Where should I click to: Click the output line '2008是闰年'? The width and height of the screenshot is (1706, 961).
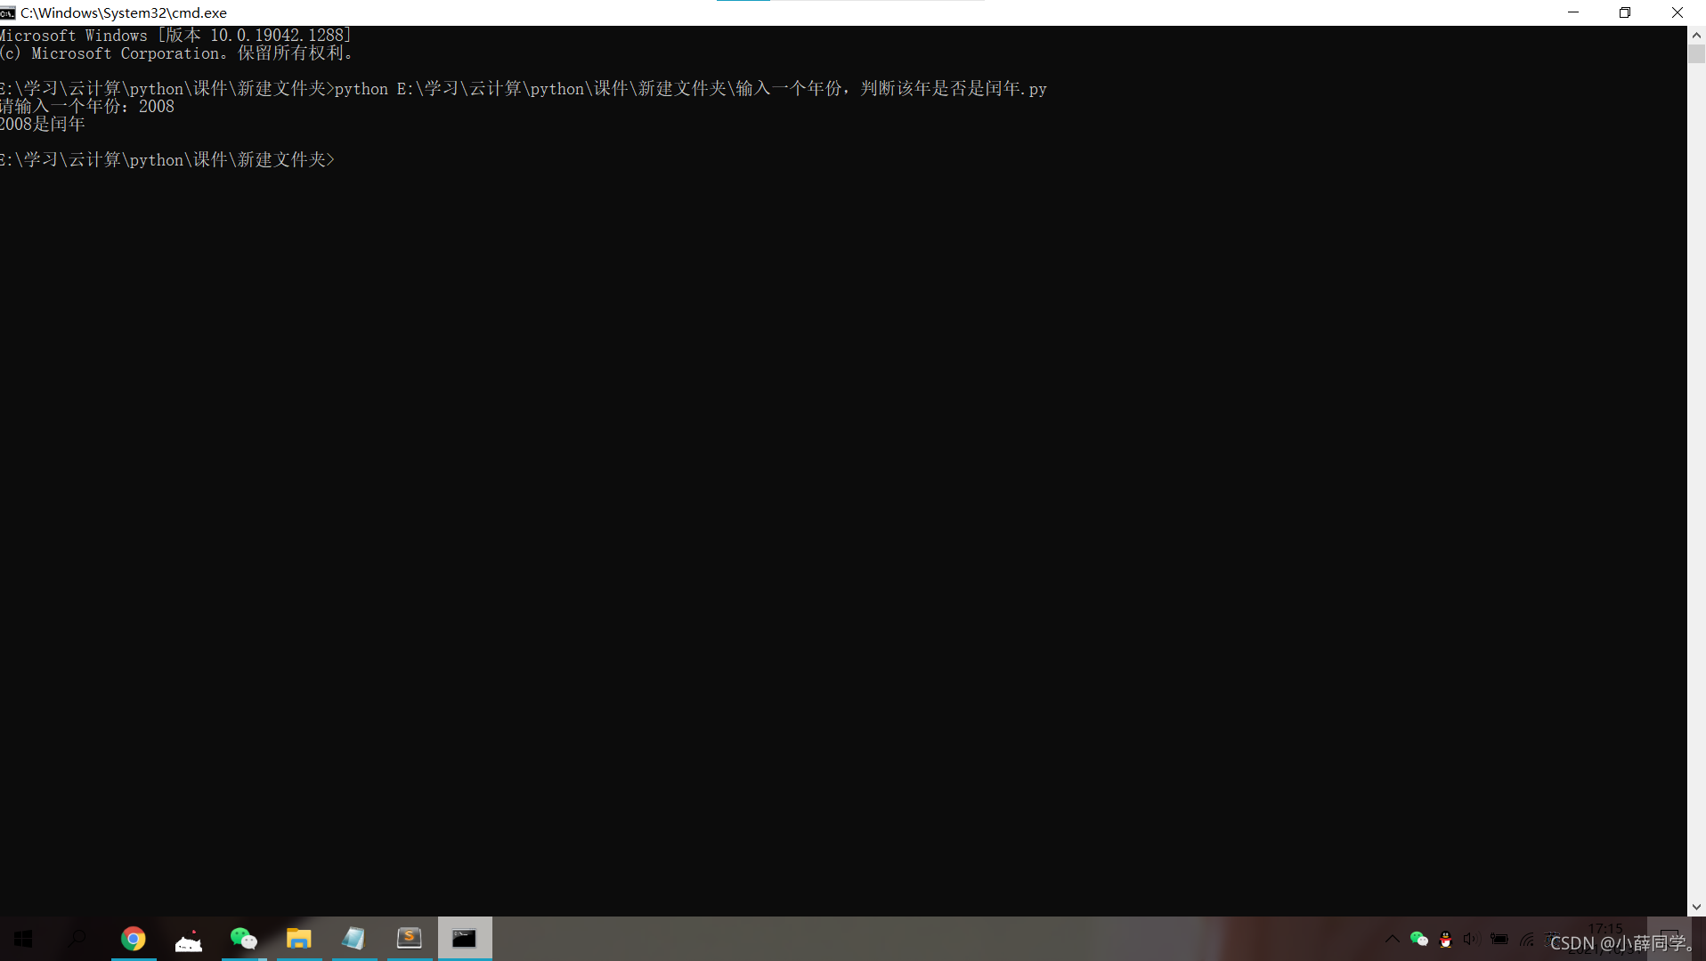tap(43, 124)
